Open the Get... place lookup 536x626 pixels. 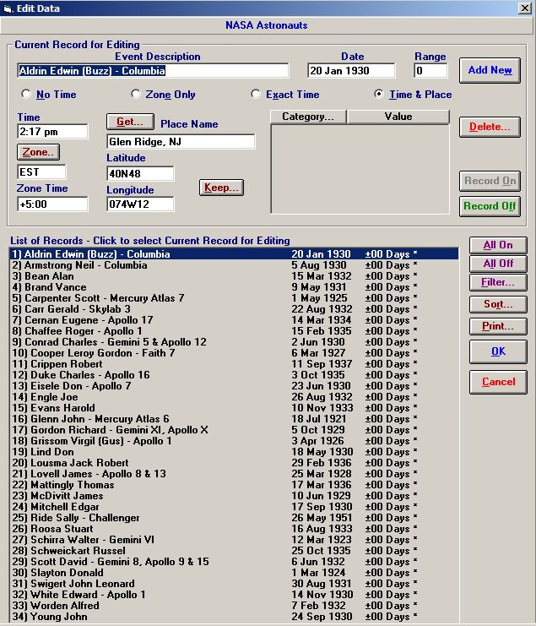coord(130,122)
